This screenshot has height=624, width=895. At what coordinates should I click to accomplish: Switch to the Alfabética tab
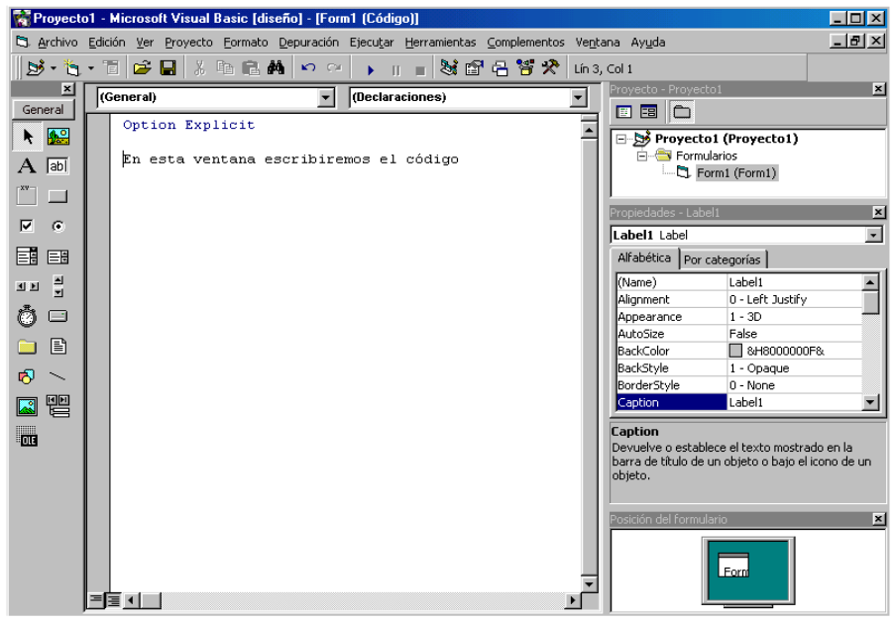click(644, 258)
